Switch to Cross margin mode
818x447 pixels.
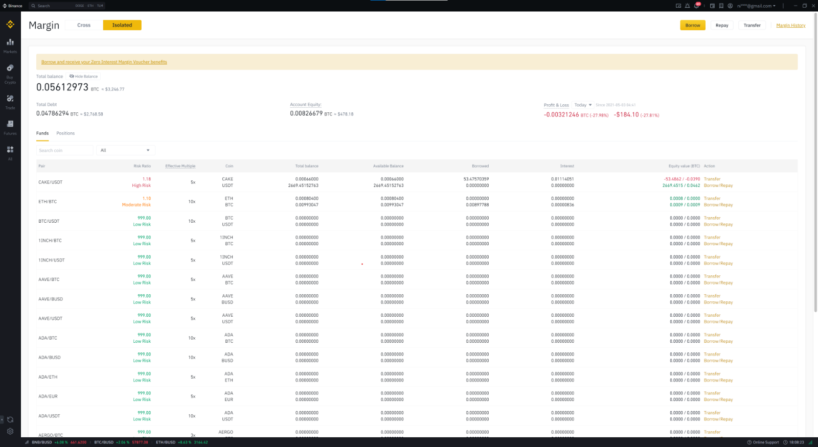(x=84, y=25)
